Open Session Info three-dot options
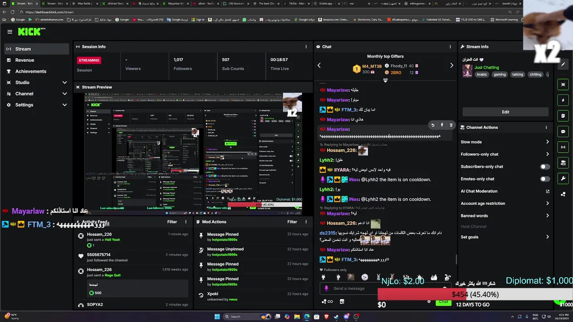Screen dimensions: 573x322 click(x=306, y=47)
